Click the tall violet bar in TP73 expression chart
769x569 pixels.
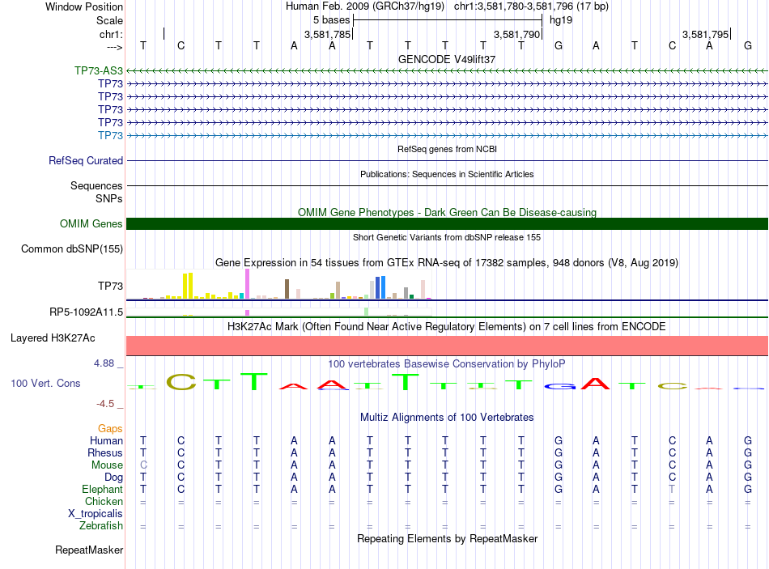[247, 283]
